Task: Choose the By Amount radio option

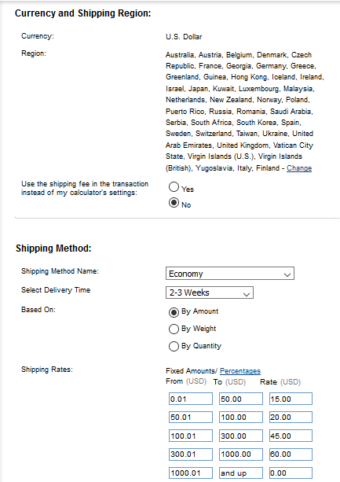Action: [174, 312]
